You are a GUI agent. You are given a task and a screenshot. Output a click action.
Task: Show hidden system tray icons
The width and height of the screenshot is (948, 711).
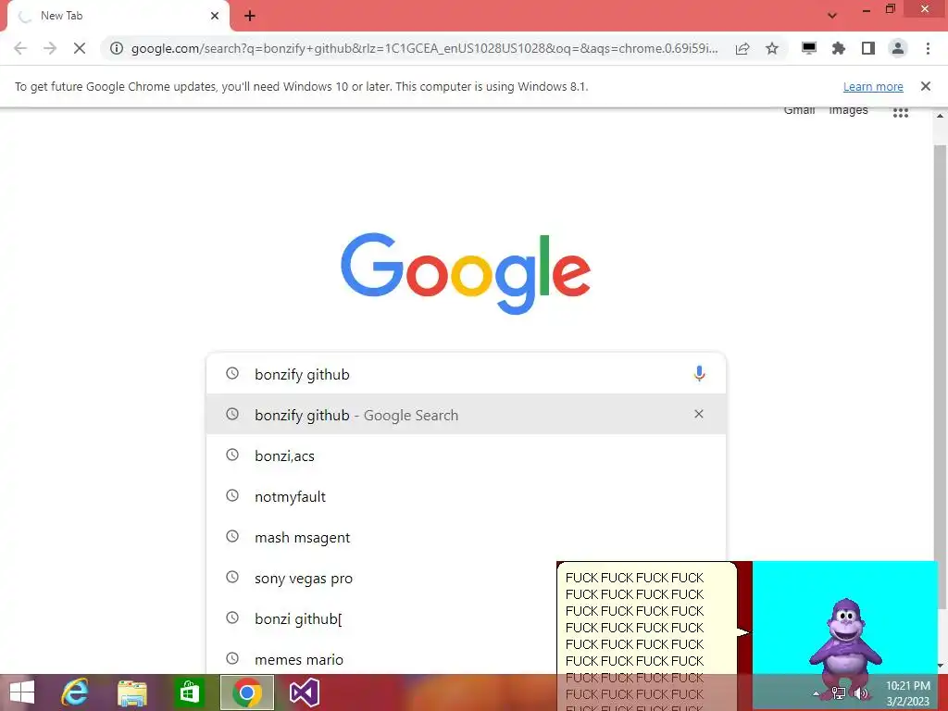pyautogui.click(x=817, y=693)
